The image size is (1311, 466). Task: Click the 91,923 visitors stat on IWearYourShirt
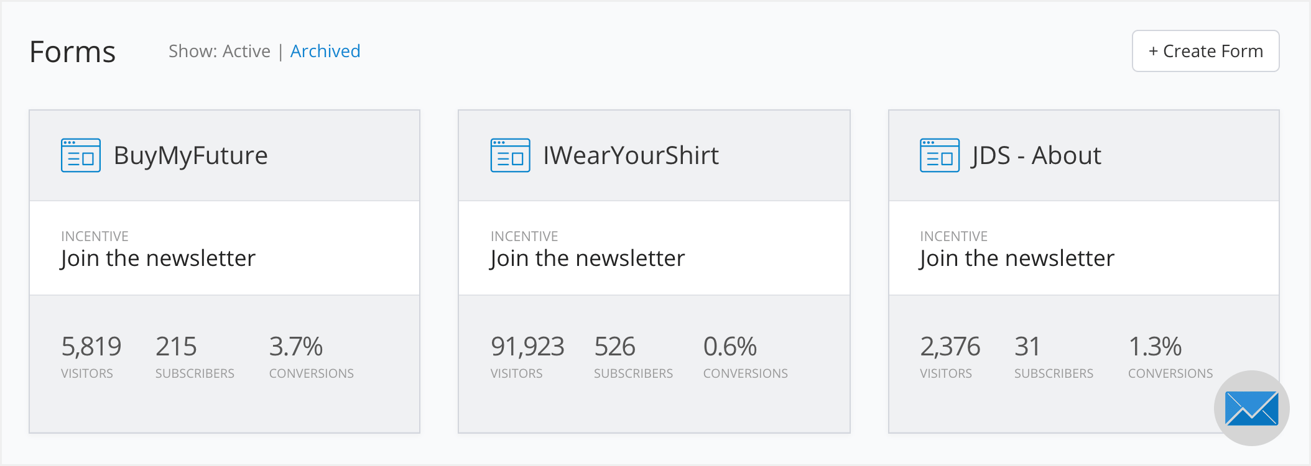pyautogui.click(x=528, y=347)
